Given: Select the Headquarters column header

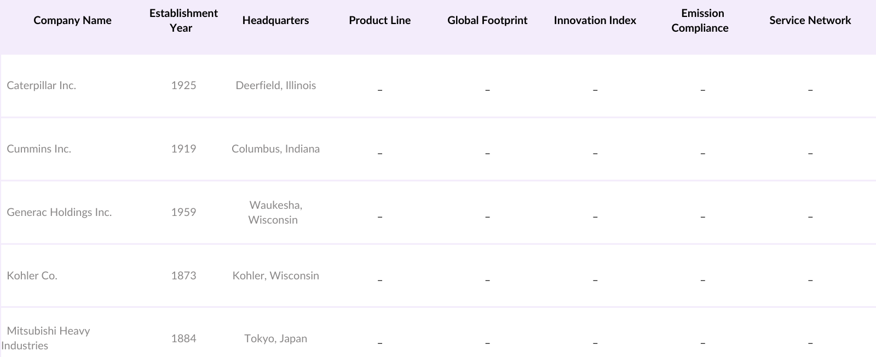Looking at the screenshot, I should tap(275, 21).
